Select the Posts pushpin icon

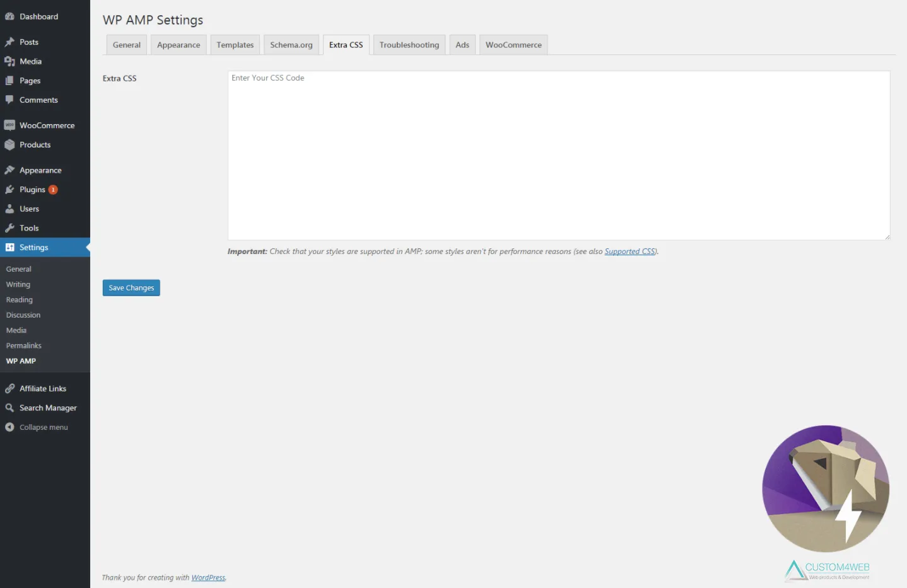click(x=10, y=42)
